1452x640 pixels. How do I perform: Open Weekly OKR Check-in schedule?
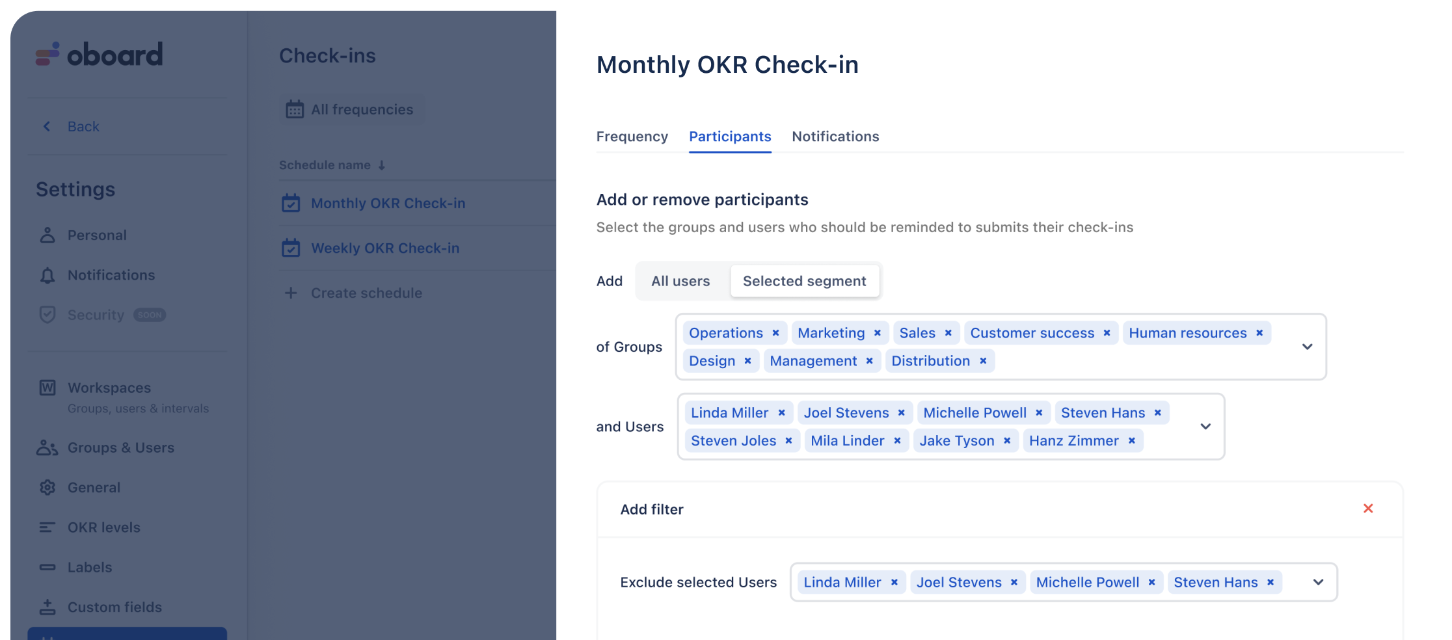(x=385, y=248)
